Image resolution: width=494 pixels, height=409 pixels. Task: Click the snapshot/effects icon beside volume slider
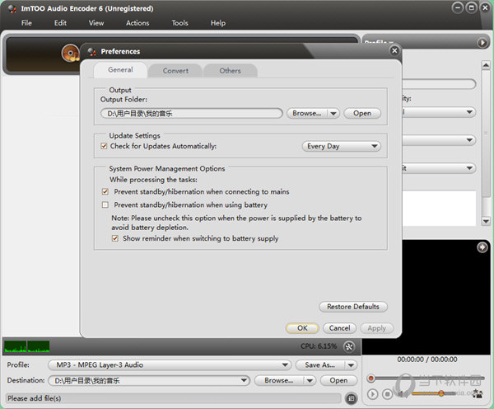478,393
